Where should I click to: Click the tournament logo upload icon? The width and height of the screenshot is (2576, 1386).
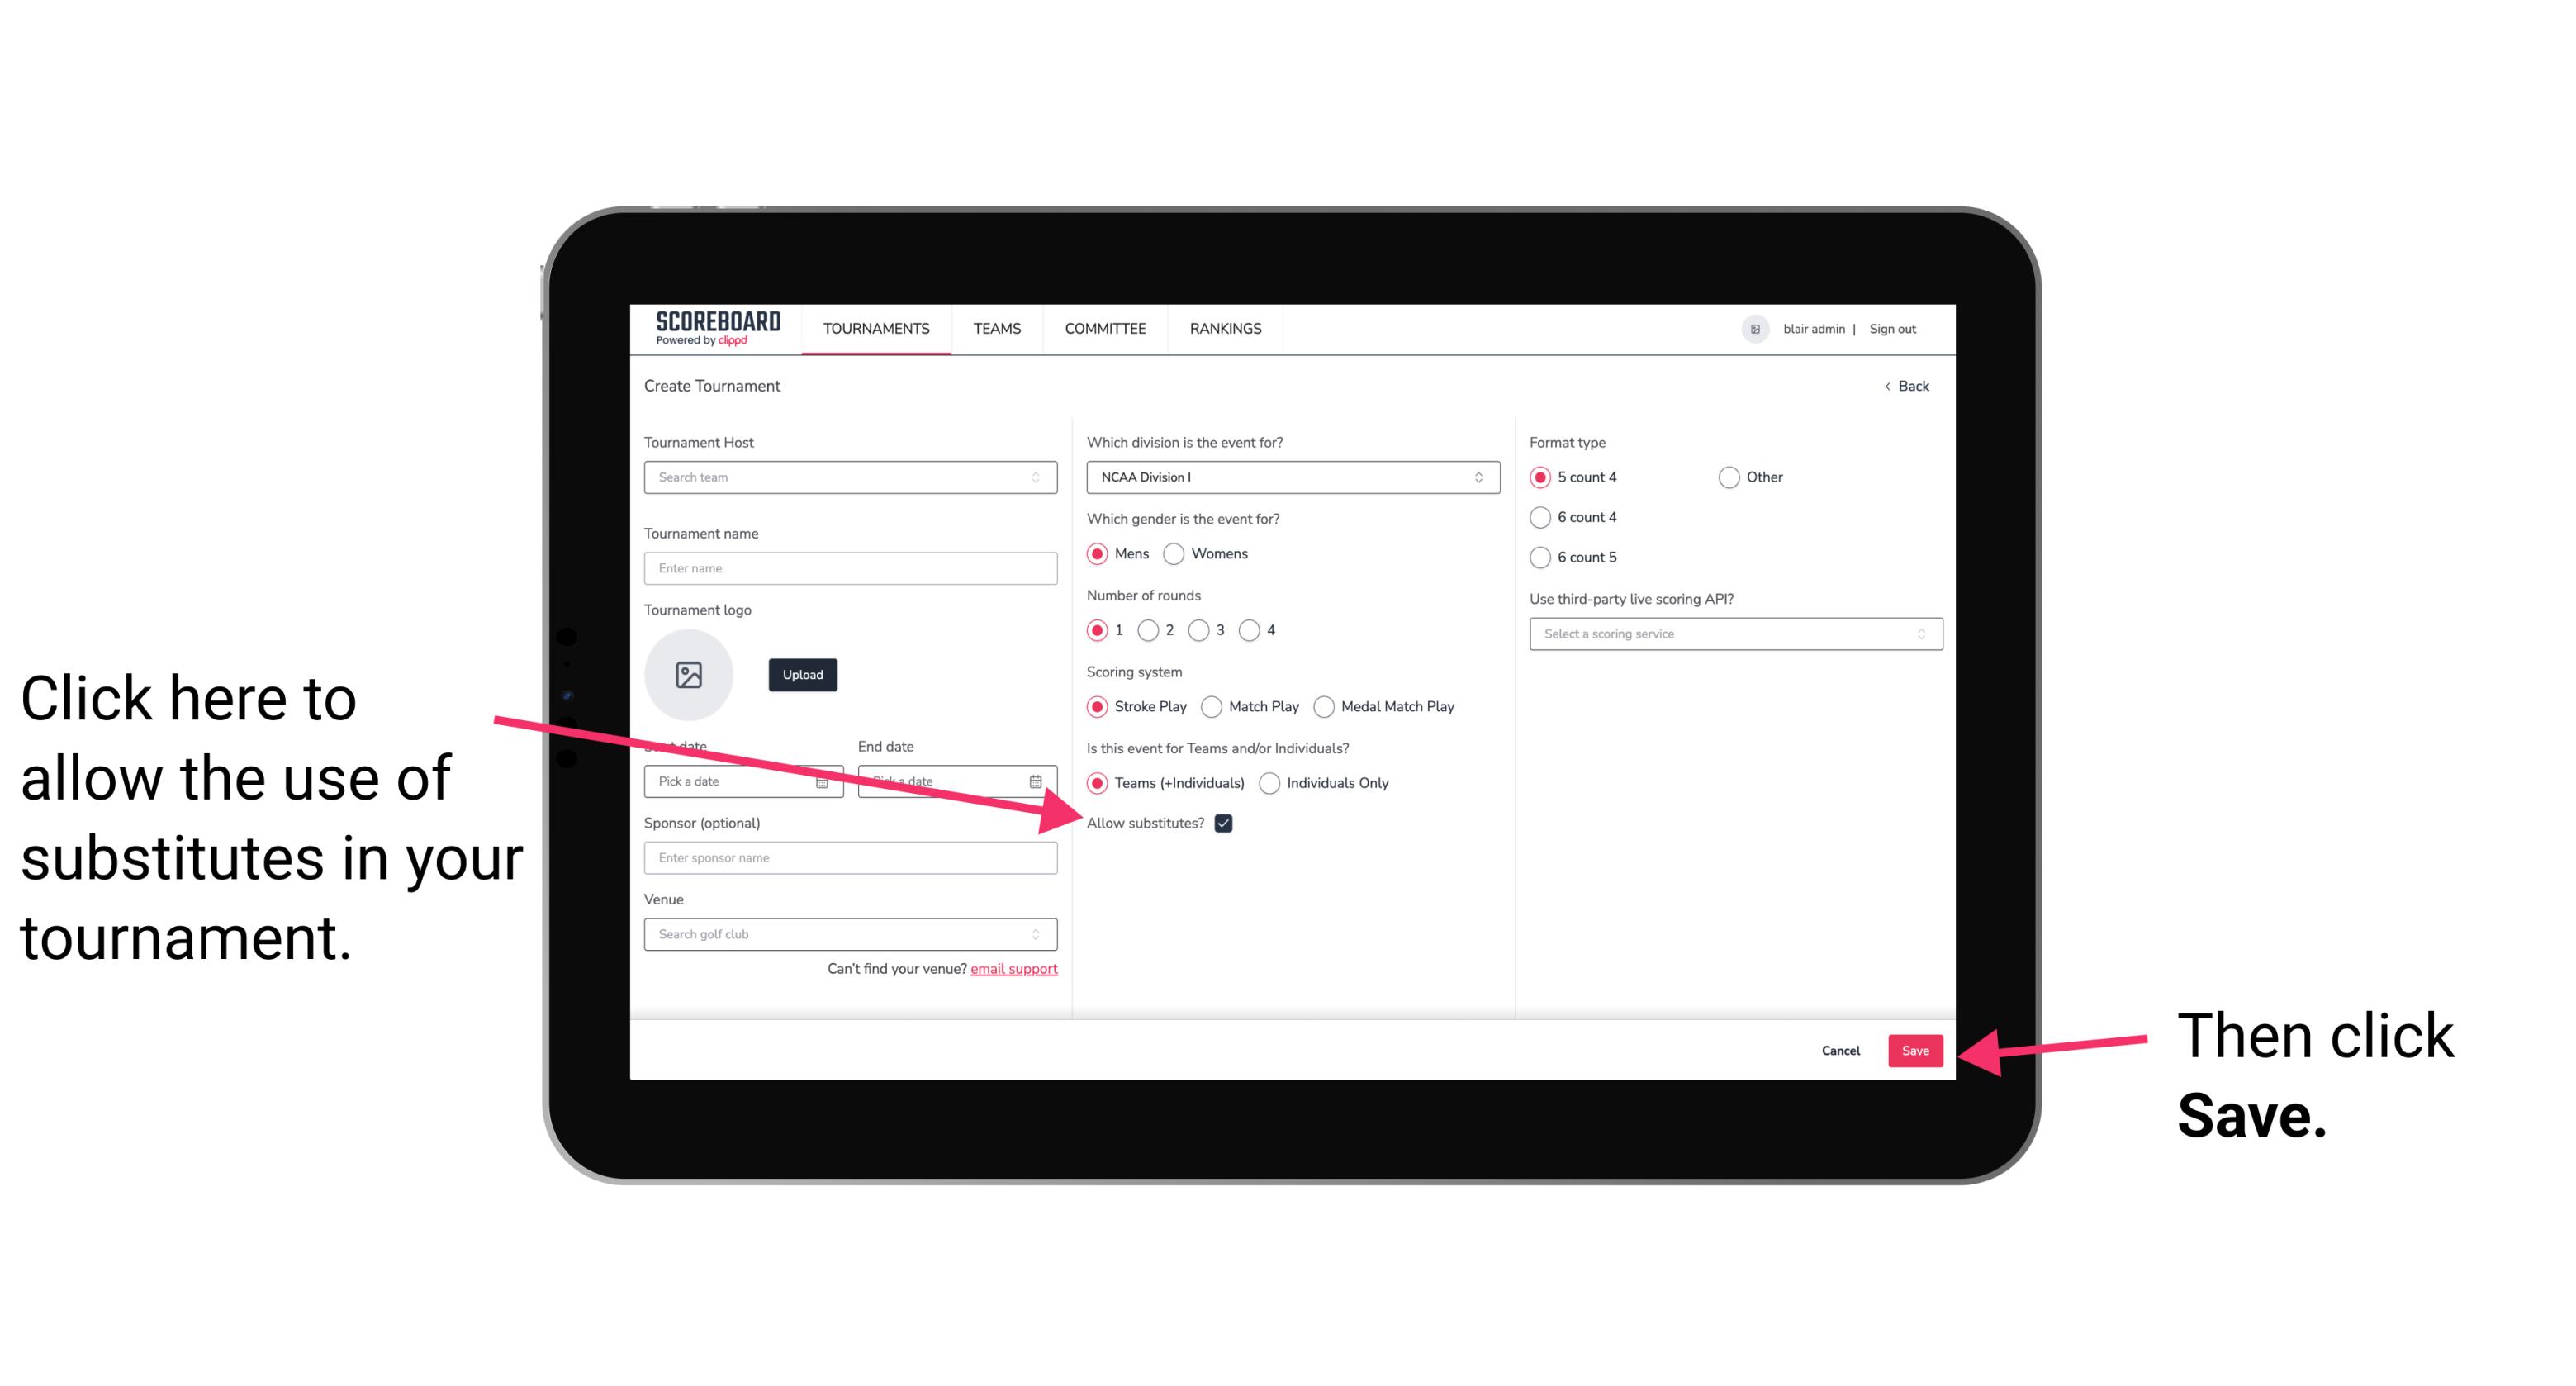pyautogui.click(x=689, y=674)
